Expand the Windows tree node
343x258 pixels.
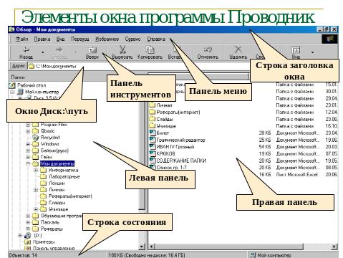coord(28,144)
